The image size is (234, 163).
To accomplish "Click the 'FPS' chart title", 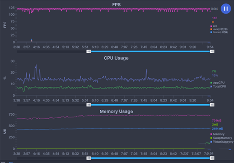I will pyautogui.click(x=117, y=5).
